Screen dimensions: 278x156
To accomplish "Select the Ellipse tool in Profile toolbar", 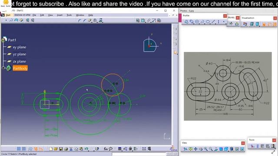I will 208,22.
